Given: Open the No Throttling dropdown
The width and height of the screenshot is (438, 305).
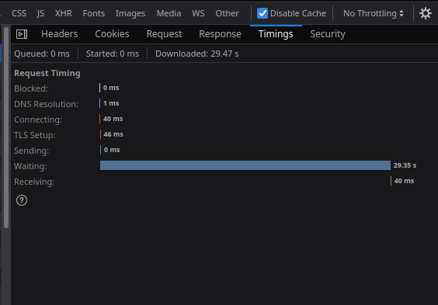Looking at the screenshot, I should pos(374,13).
